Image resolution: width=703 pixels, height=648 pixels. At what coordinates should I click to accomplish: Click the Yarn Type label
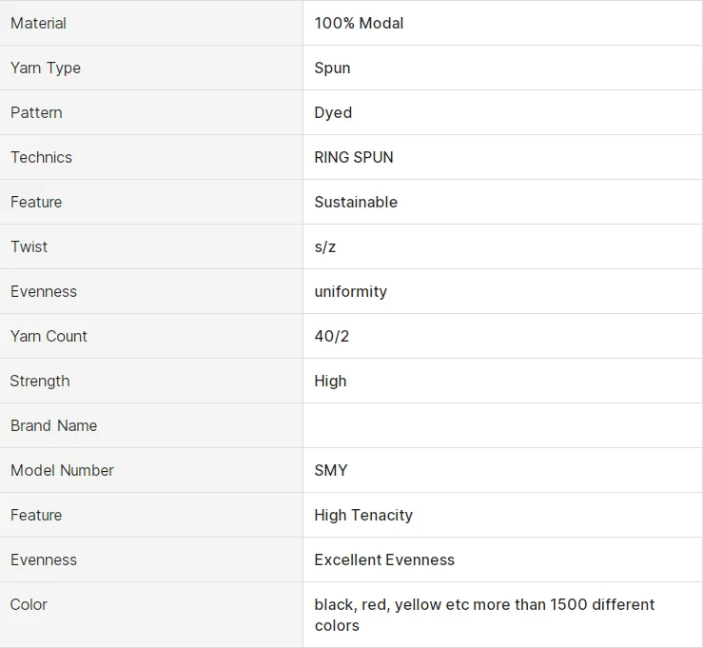click(46, 68)
